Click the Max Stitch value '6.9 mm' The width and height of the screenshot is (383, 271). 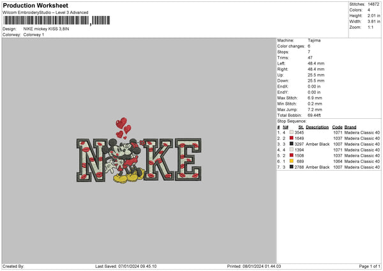point(315,98)
